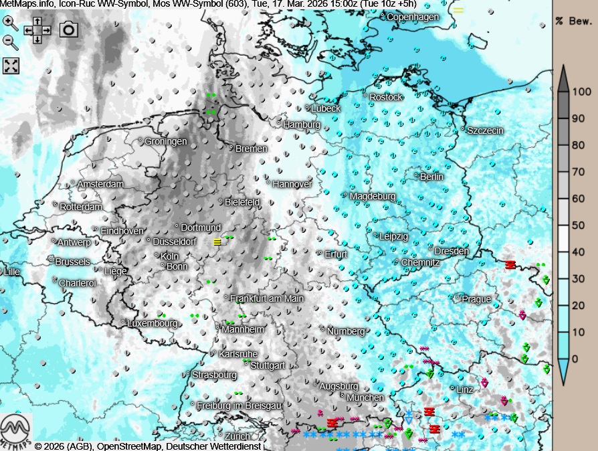Pan the map right with arrow
Screen dimensions: 598x451
point(46,30)
